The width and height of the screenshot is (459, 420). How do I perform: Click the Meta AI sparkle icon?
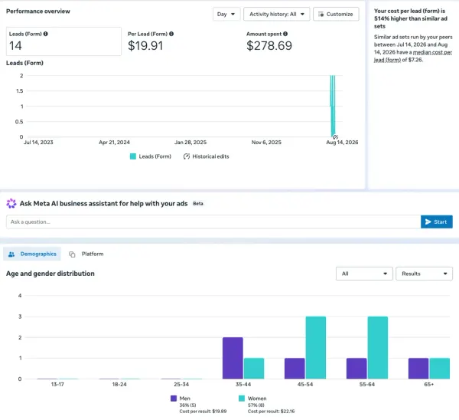pos(11,203)
